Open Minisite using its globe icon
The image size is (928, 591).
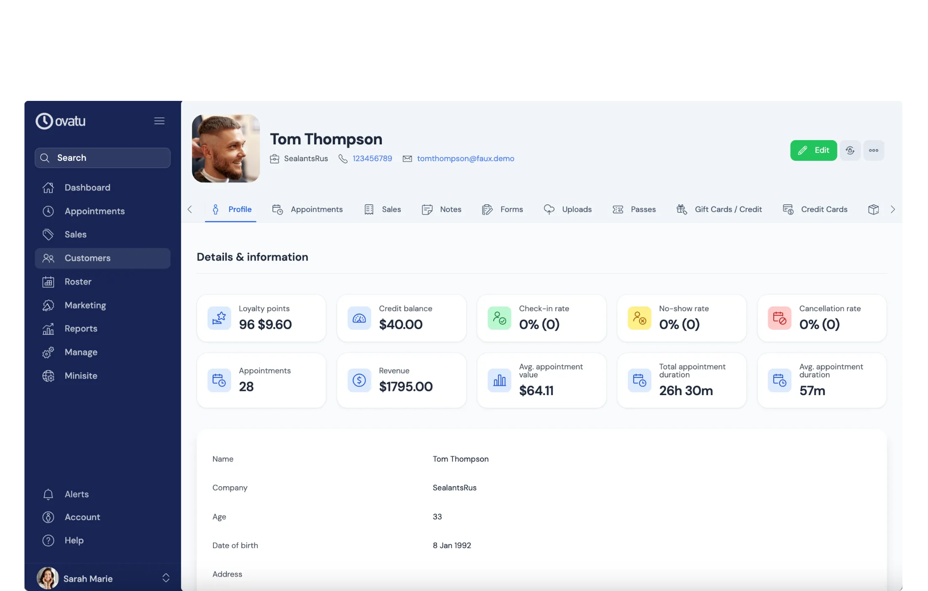pos(49,376)
